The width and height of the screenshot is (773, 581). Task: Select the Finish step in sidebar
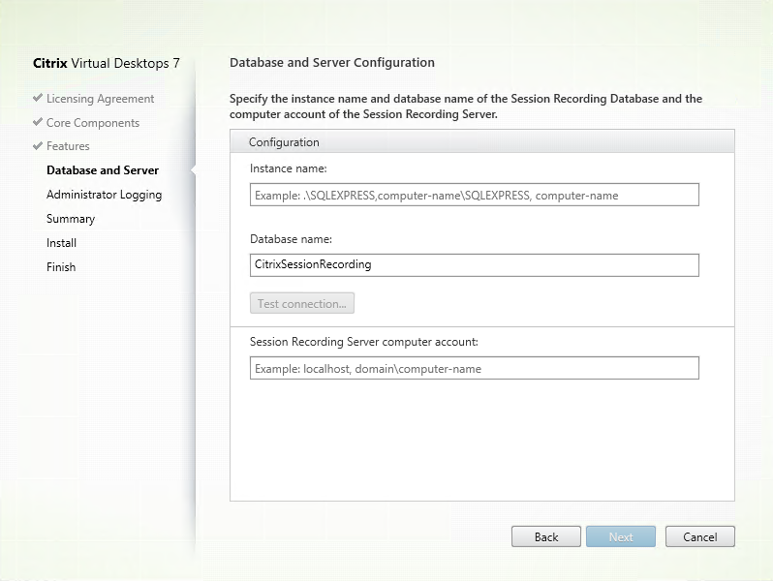[61, 267]
